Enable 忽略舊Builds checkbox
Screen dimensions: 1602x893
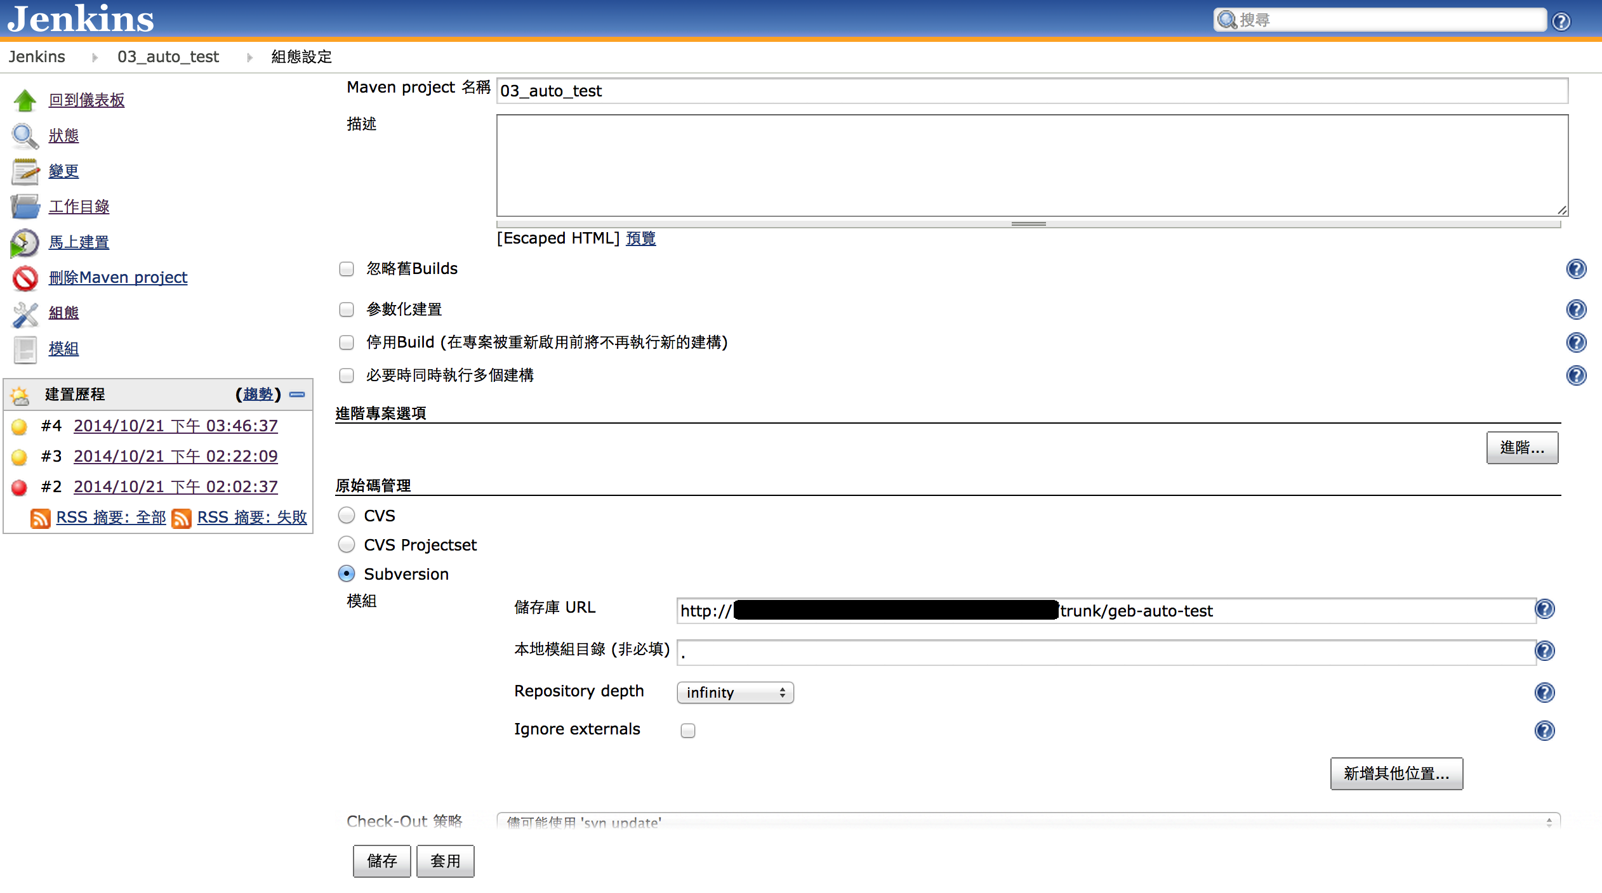coord(348,270)
